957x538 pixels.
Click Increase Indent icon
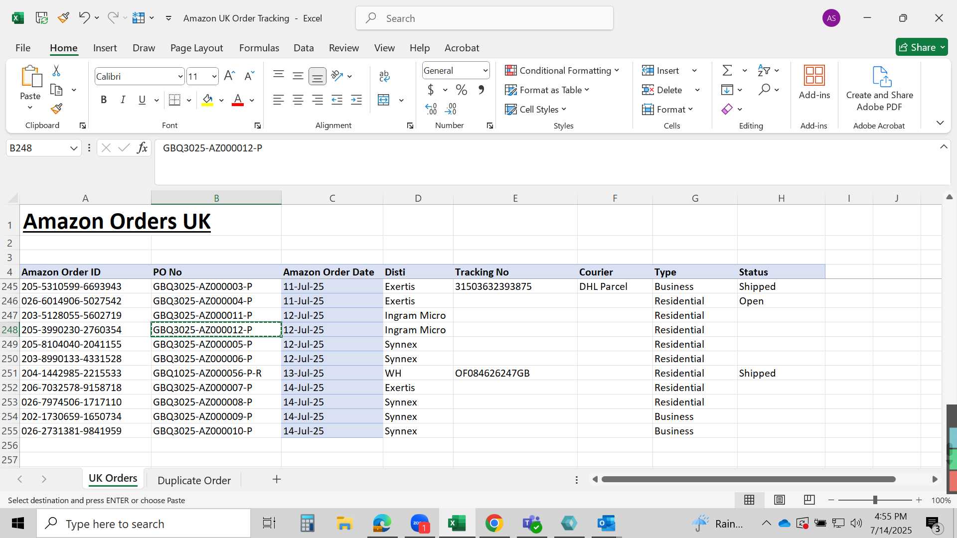click(356, 100)
